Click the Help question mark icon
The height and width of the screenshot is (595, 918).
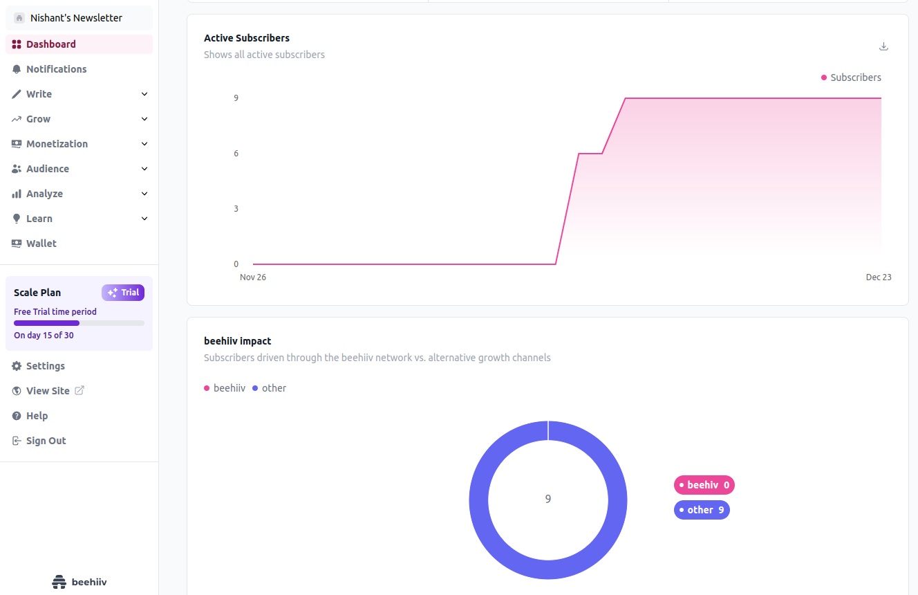(17, 416)
